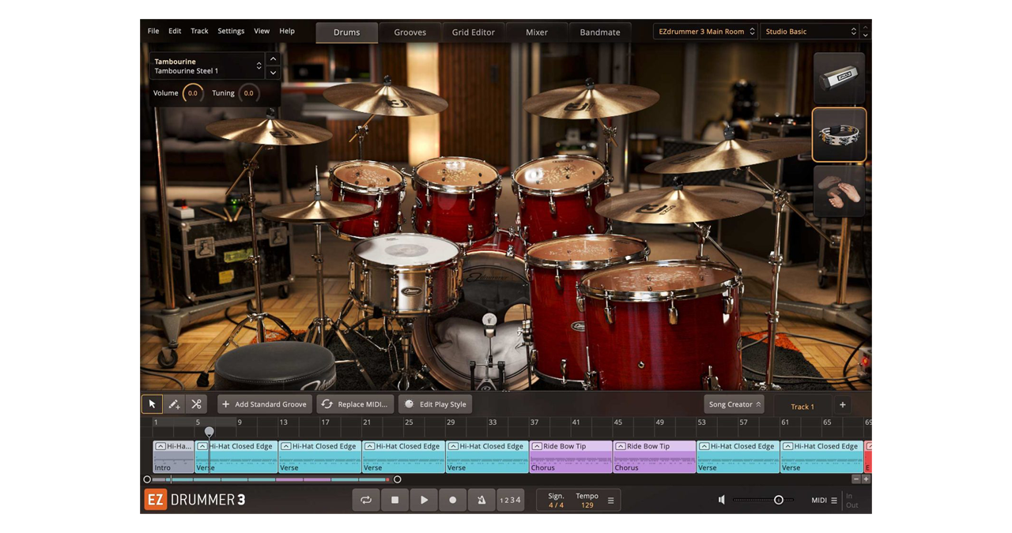1012x533 pixels.
Task: Switch to the Grooves tab
Action: point(410,32)
